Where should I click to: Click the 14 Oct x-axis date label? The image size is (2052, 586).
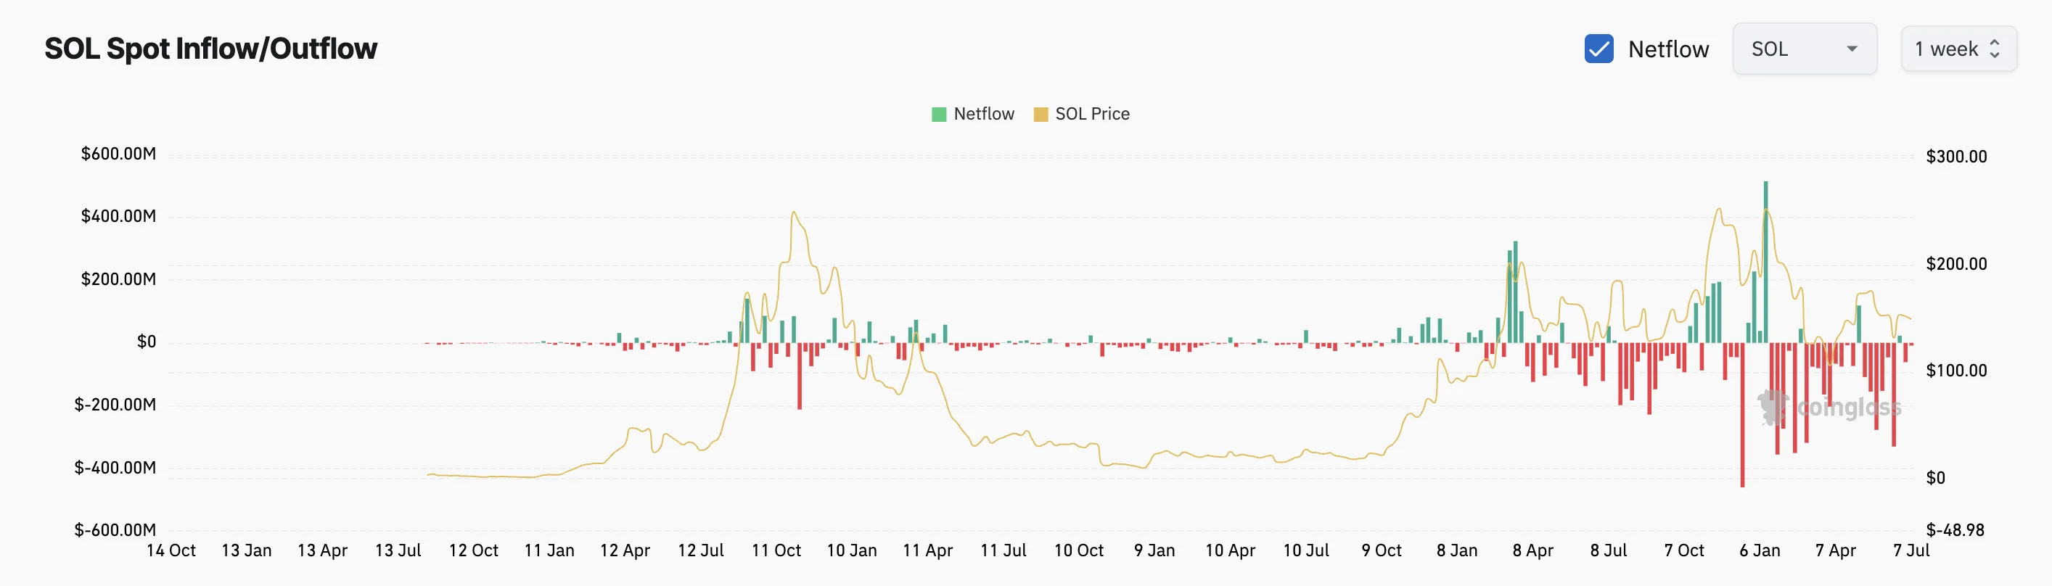click(x=171, y=550)
